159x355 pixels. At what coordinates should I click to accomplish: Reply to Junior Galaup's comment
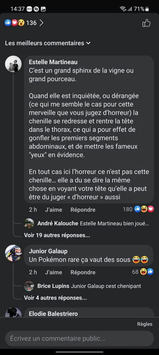83,272
